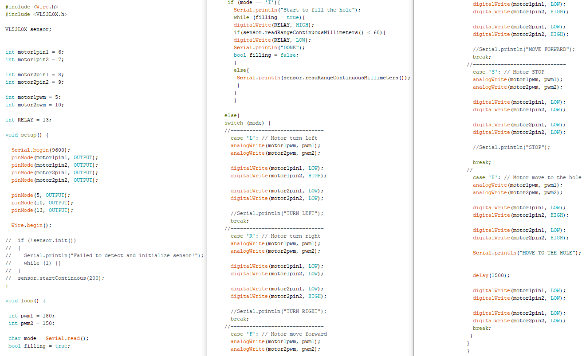Select the Serial.begin(9600) line
The width and height of the screenshot is (586, 356).
41,150
